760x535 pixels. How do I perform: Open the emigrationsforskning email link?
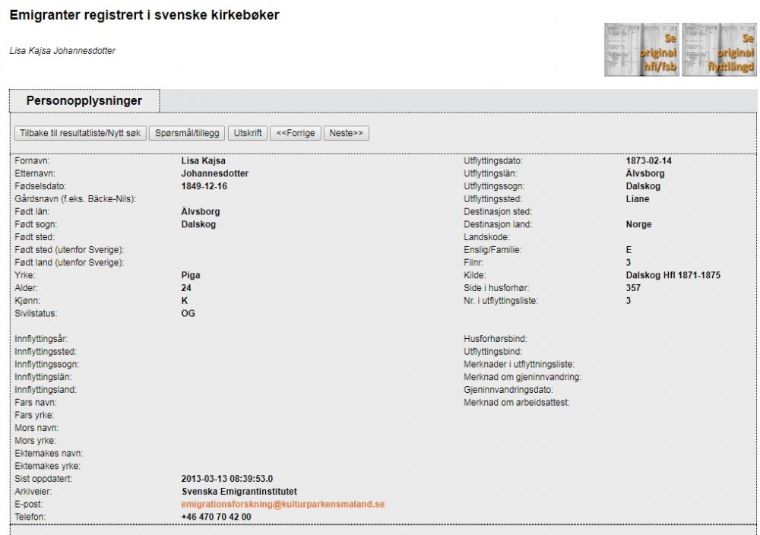tap(283, 504)
